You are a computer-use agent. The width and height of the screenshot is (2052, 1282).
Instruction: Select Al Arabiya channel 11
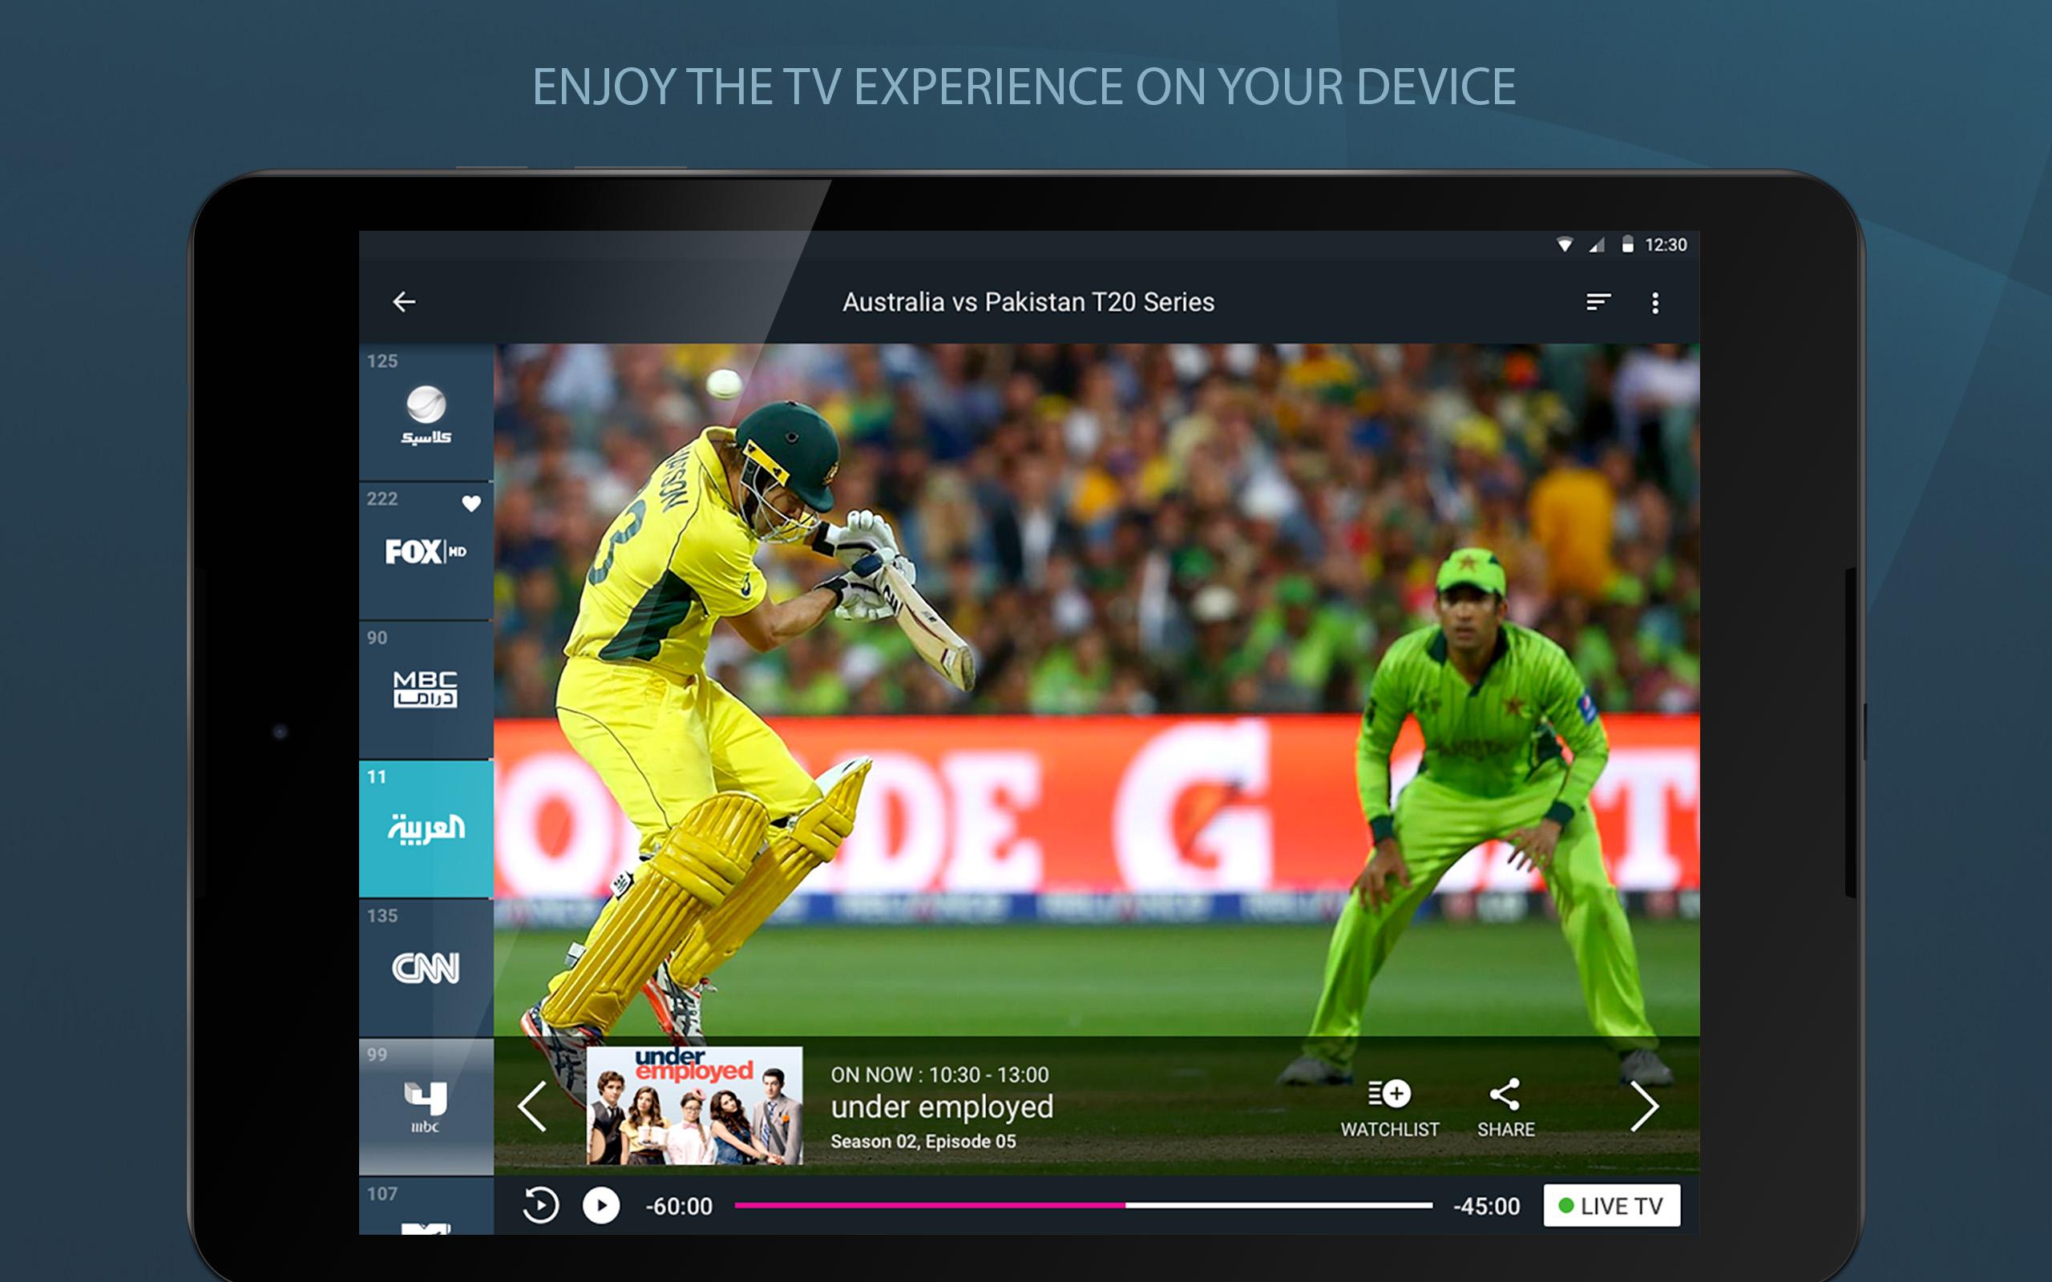pyautogui.click(x=426, y=828)
